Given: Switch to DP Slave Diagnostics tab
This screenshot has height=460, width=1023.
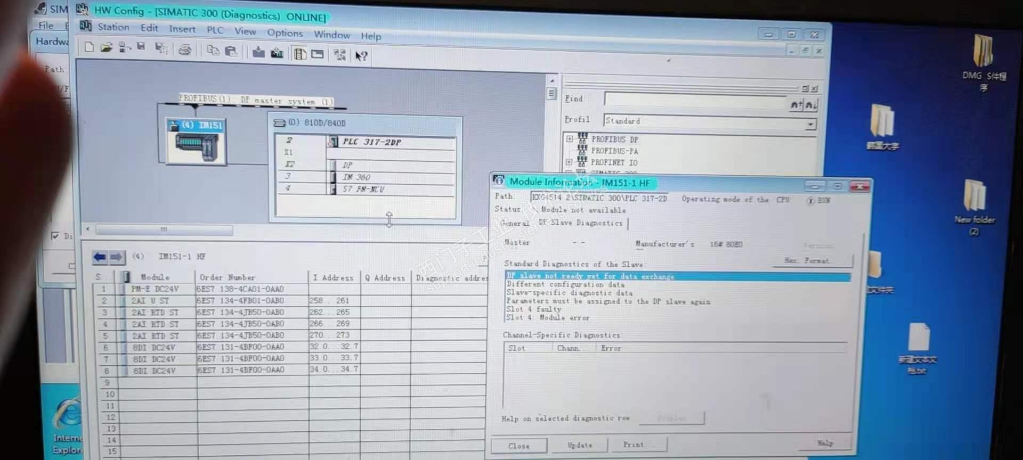Looking at the screenshot, I should [x=581, y=223].
